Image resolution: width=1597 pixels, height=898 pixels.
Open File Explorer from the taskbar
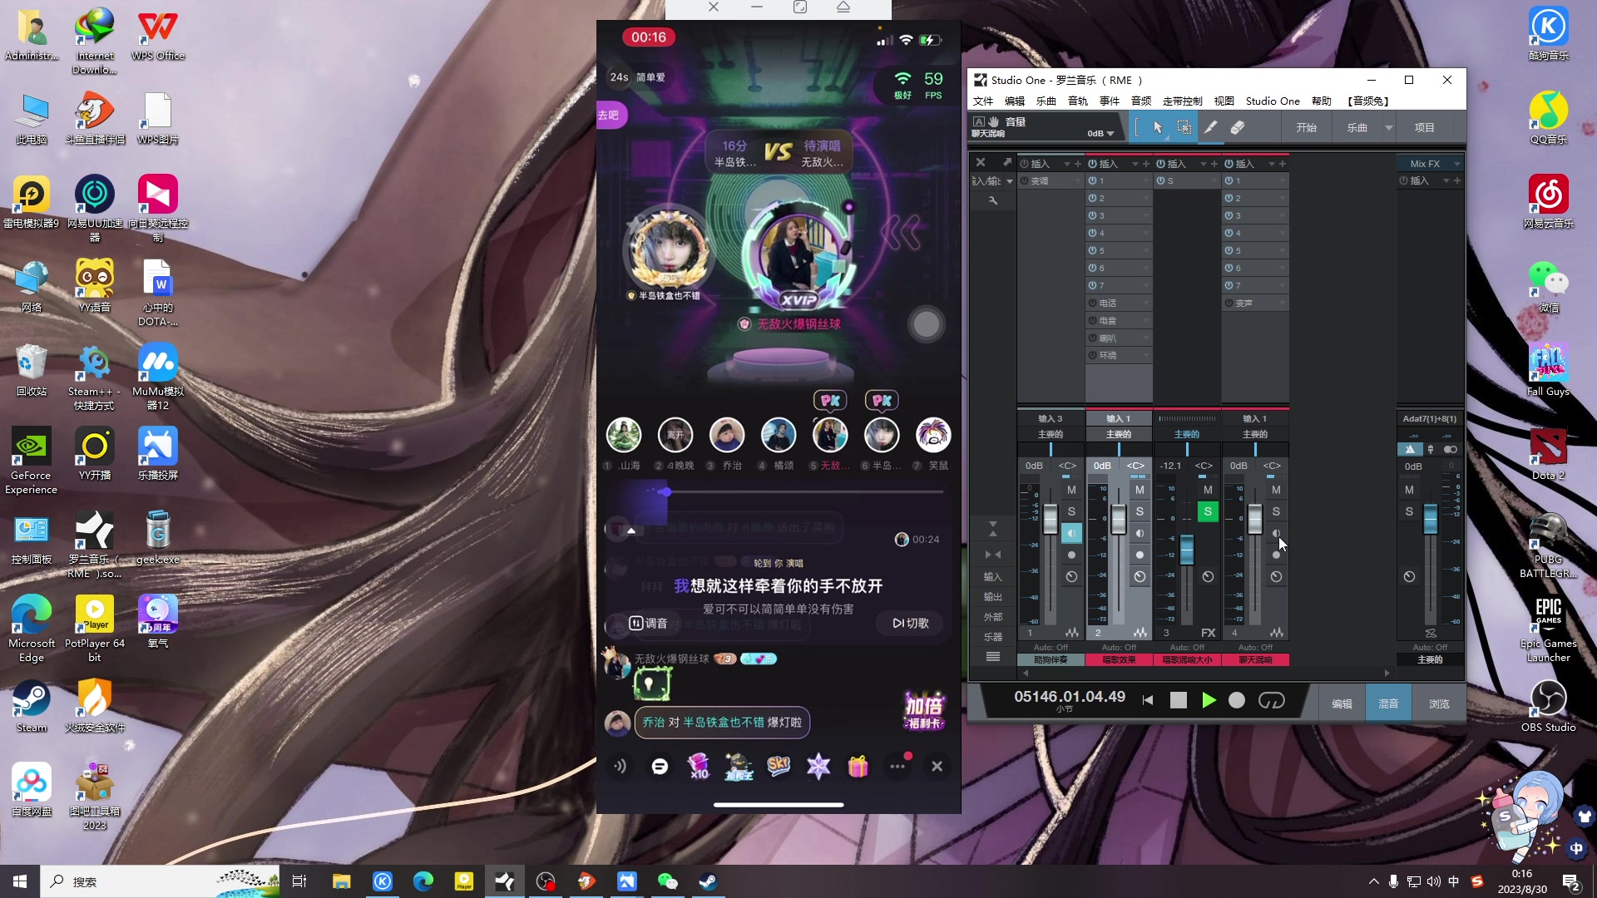(x=342, y=881)
